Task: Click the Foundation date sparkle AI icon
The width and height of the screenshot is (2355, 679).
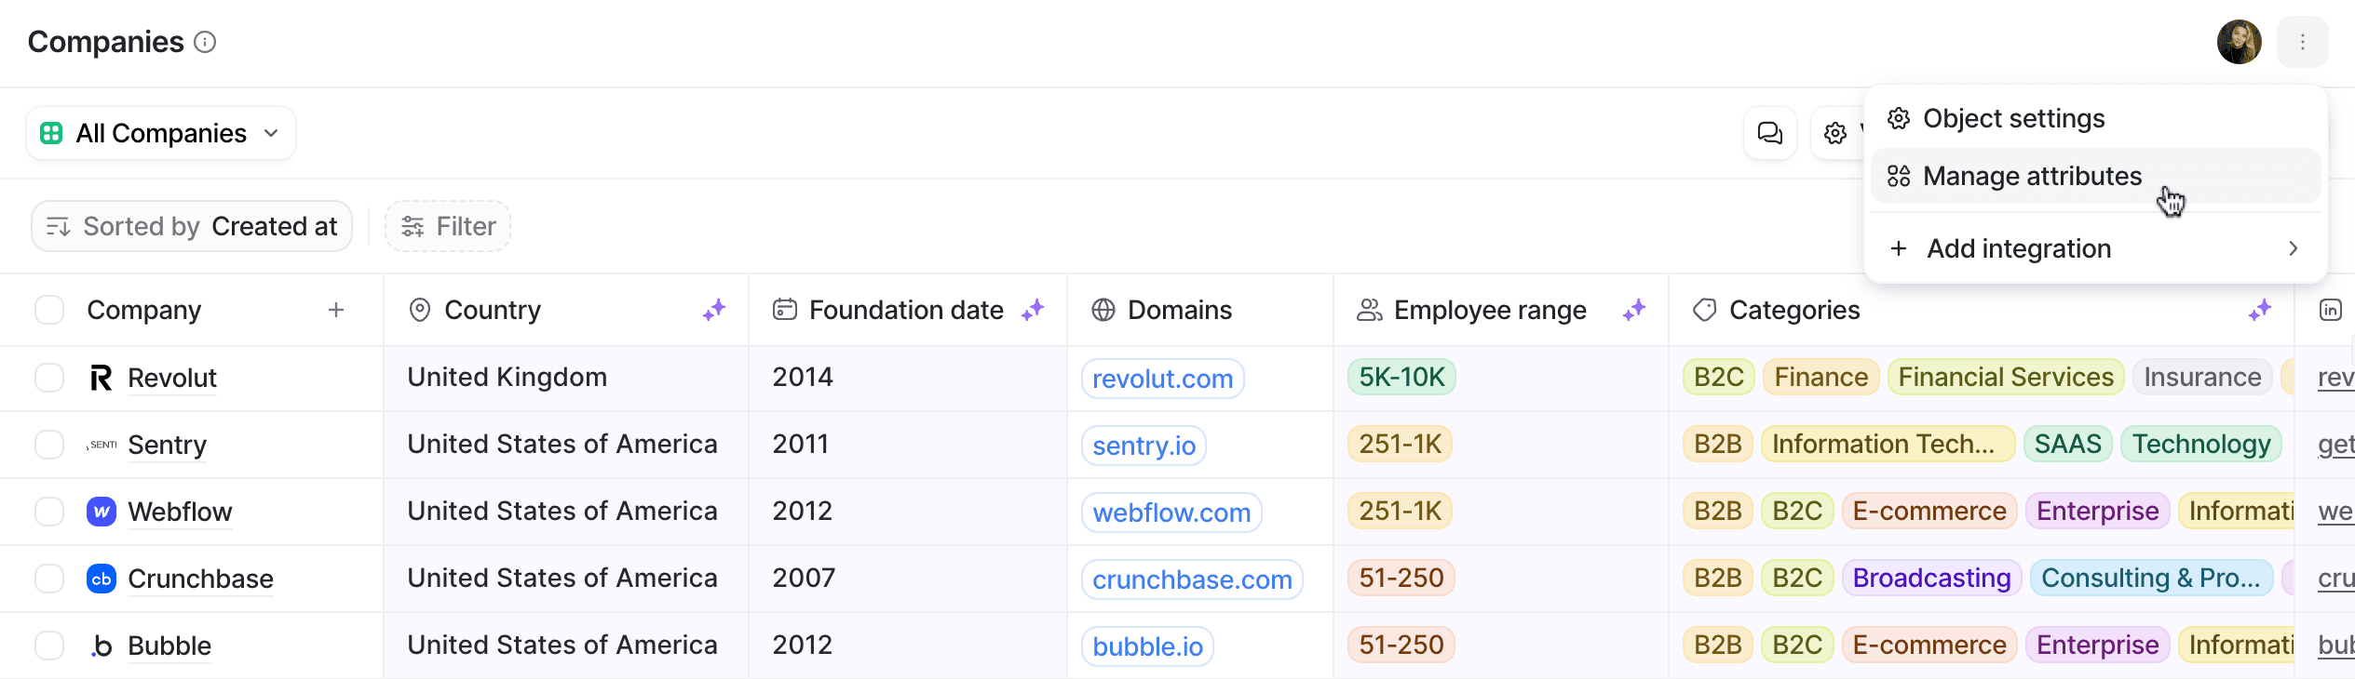Action: coord(1033,310)
